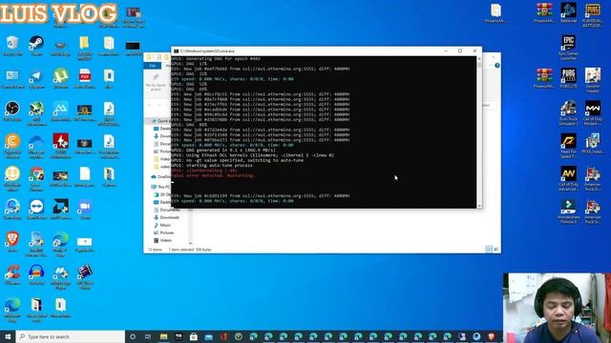Screen dimensions: 611x343
Task: Click the cmd window scrollbar up arrow
Action: 479,59
